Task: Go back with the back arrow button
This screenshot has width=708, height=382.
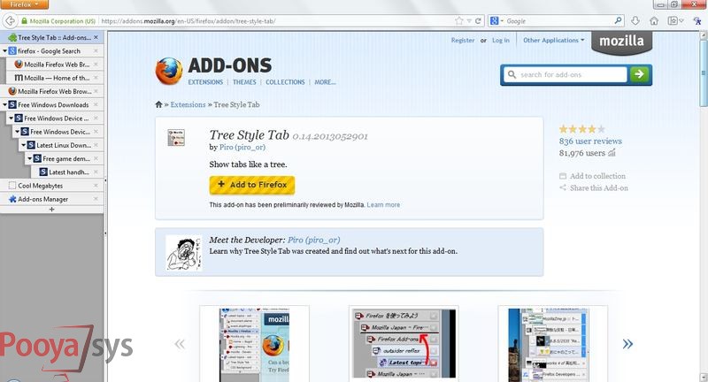Action: (10, 20)
